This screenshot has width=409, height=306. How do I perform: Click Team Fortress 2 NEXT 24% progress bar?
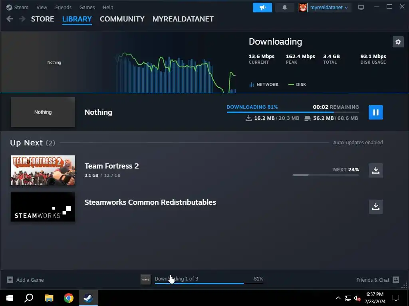pos(326,175)
